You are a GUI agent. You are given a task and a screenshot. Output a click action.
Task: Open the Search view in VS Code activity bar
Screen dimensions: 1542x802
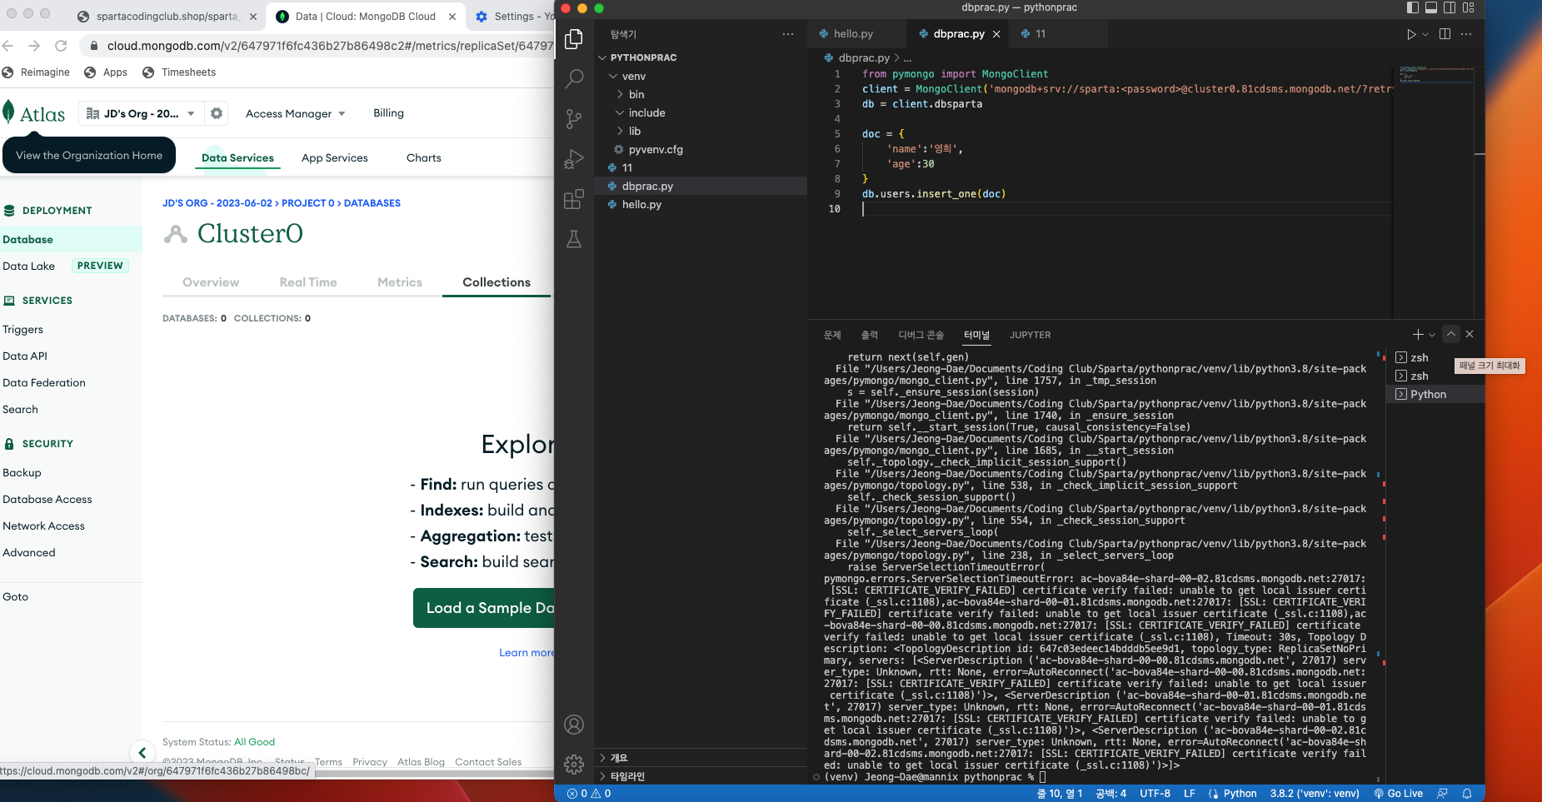(x=574, y=79)
